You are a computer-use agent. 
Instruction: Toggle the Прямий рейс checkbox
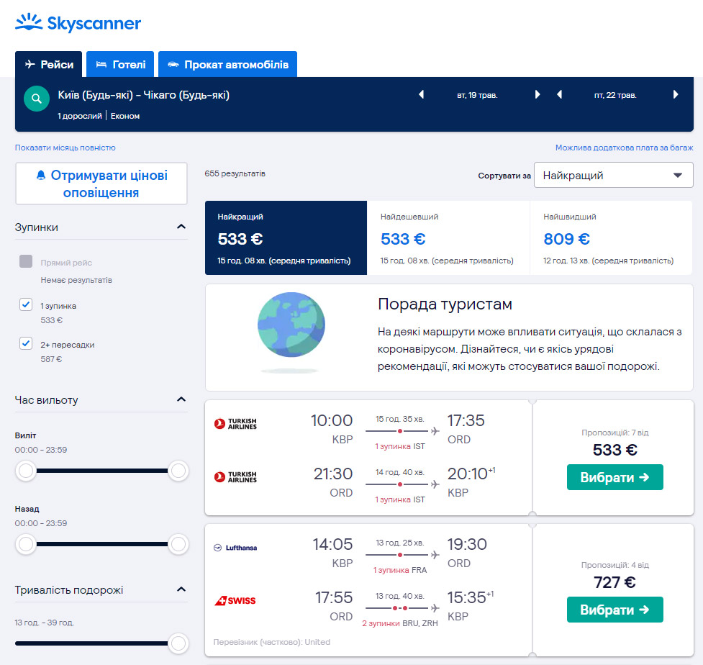pos(26,261)
